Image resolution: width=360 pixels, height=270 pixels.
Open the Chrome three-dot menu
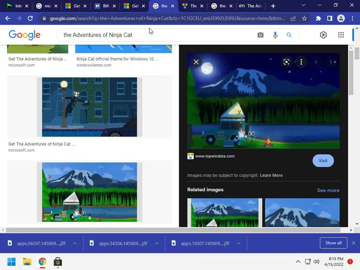pos(352,18)
